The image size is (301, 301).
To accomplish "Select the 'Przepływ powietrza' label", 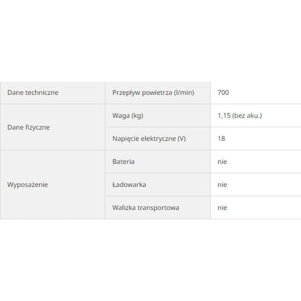I will [142, 93].
